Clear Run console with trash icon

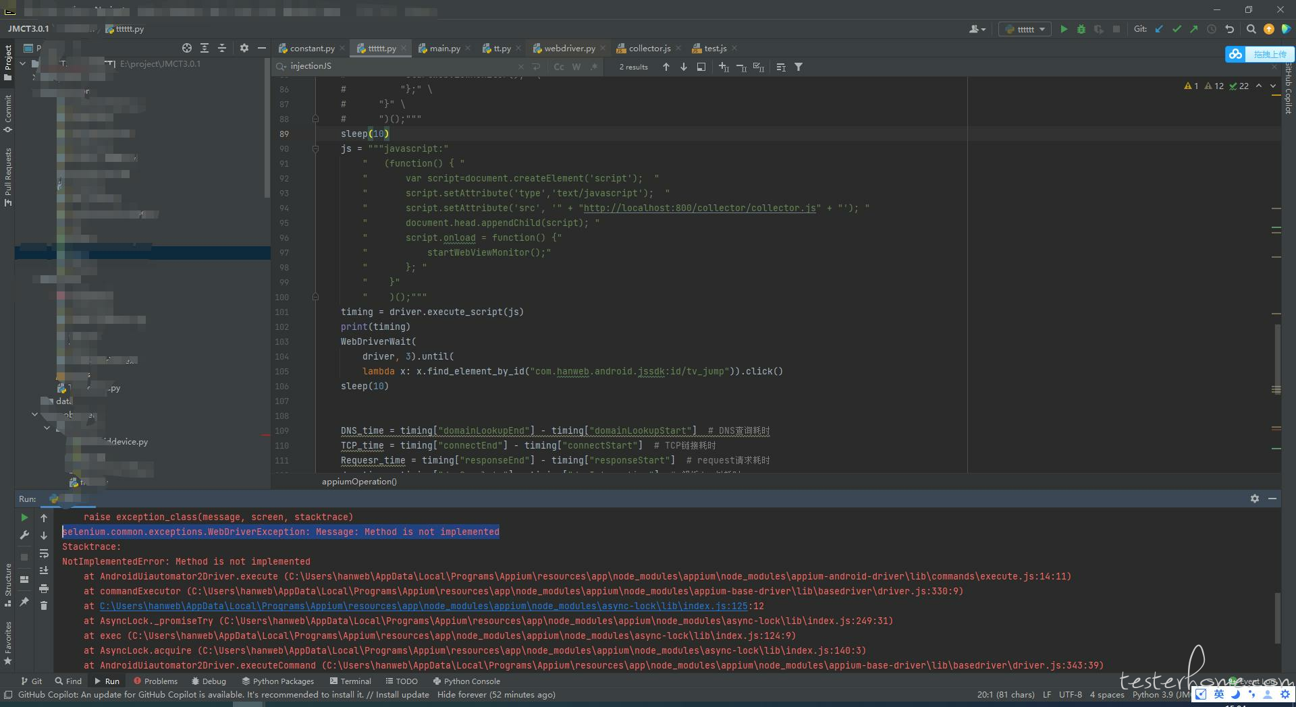tap(44, 606)
